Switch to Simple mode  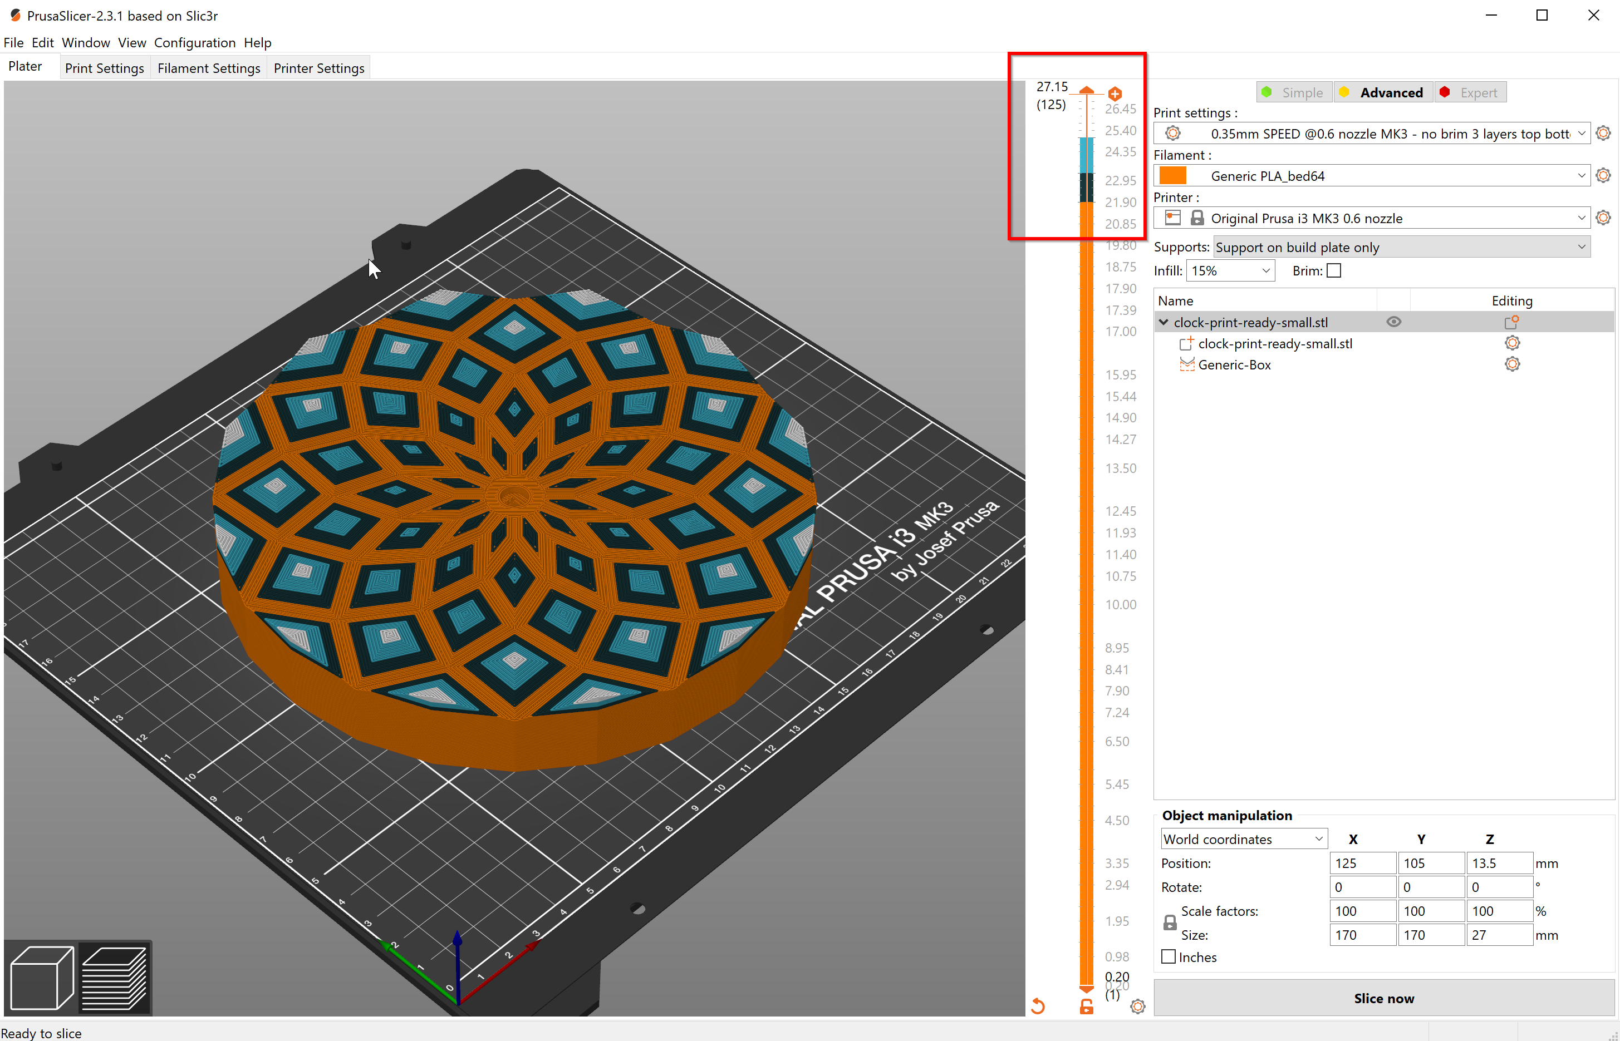1294,92
